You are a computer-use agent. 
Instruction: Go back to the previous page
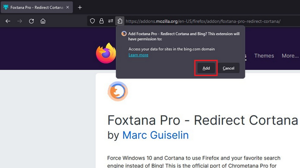(8, 21)
